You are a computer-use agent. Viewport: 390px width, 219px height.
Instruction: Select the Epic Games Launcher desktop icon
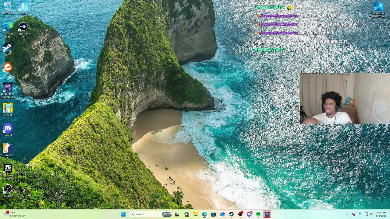pos(8,172)
